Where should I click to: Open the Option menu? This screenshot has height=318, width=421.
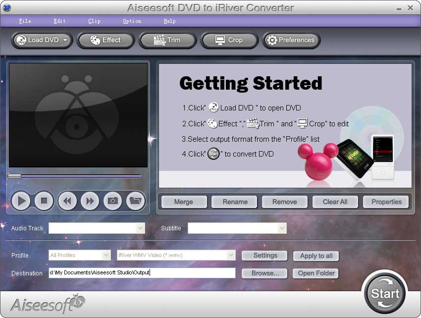131,21
